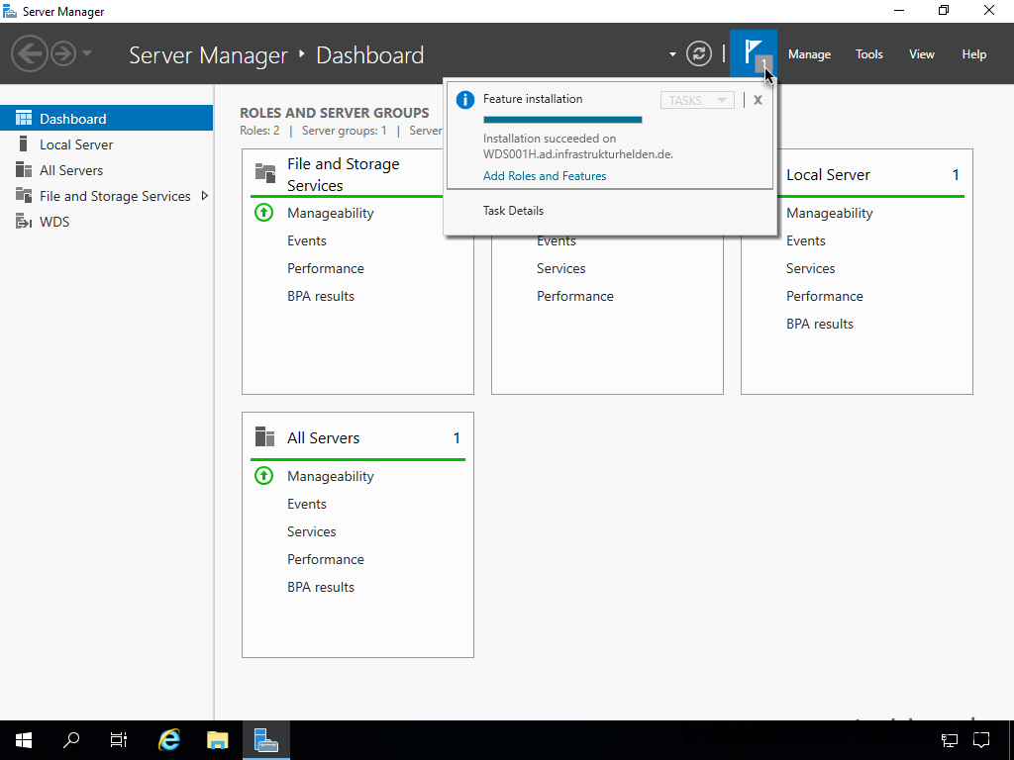The height and width of the screenshot is (760, 1014).
Task: Click the All Servers sidebar icon
Action: (24, 170)
